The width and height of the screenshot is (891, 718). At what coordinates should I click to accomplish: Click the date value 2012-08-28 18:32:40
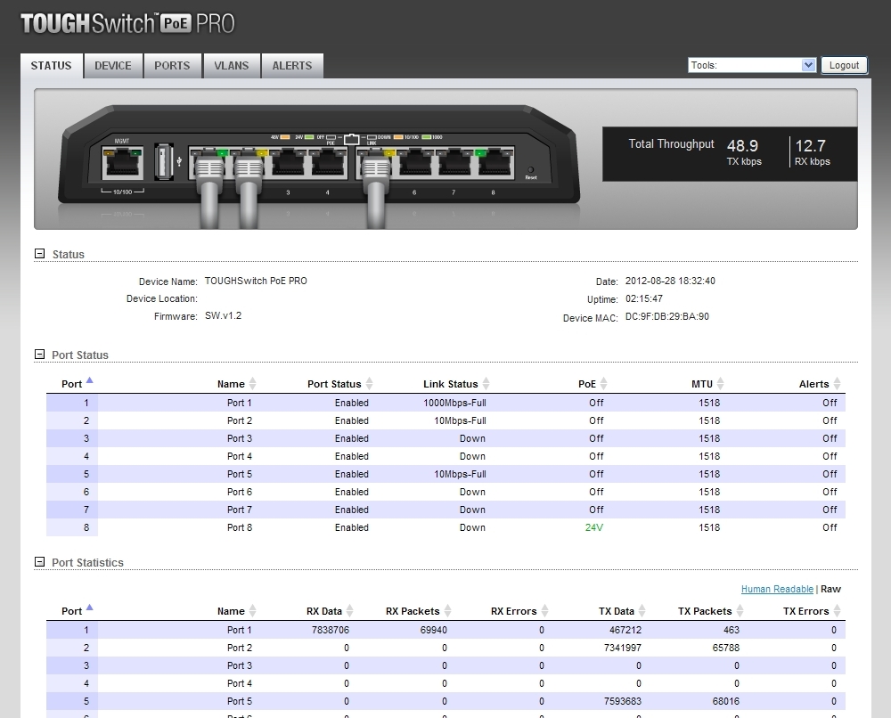click(670, 281)
